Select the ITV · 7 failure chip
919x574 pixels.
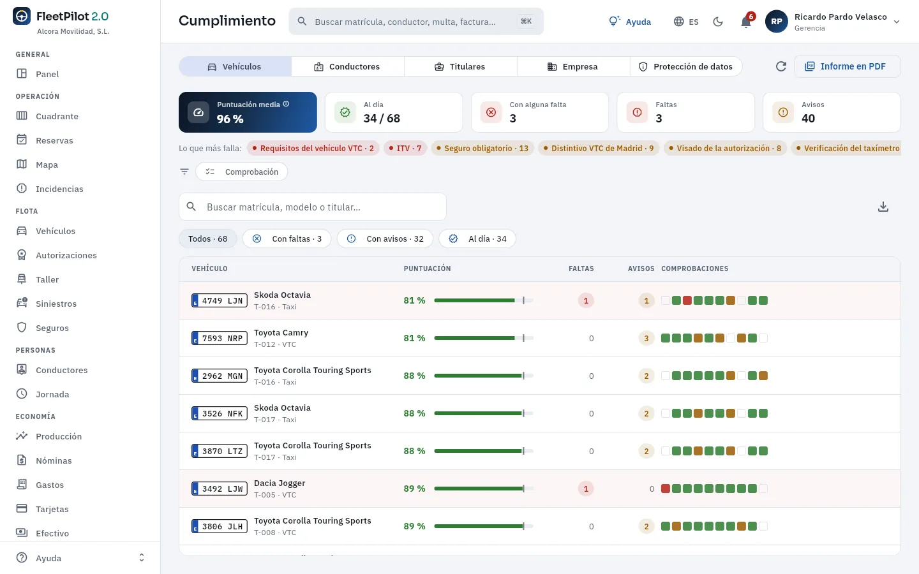tap(405, 148)
